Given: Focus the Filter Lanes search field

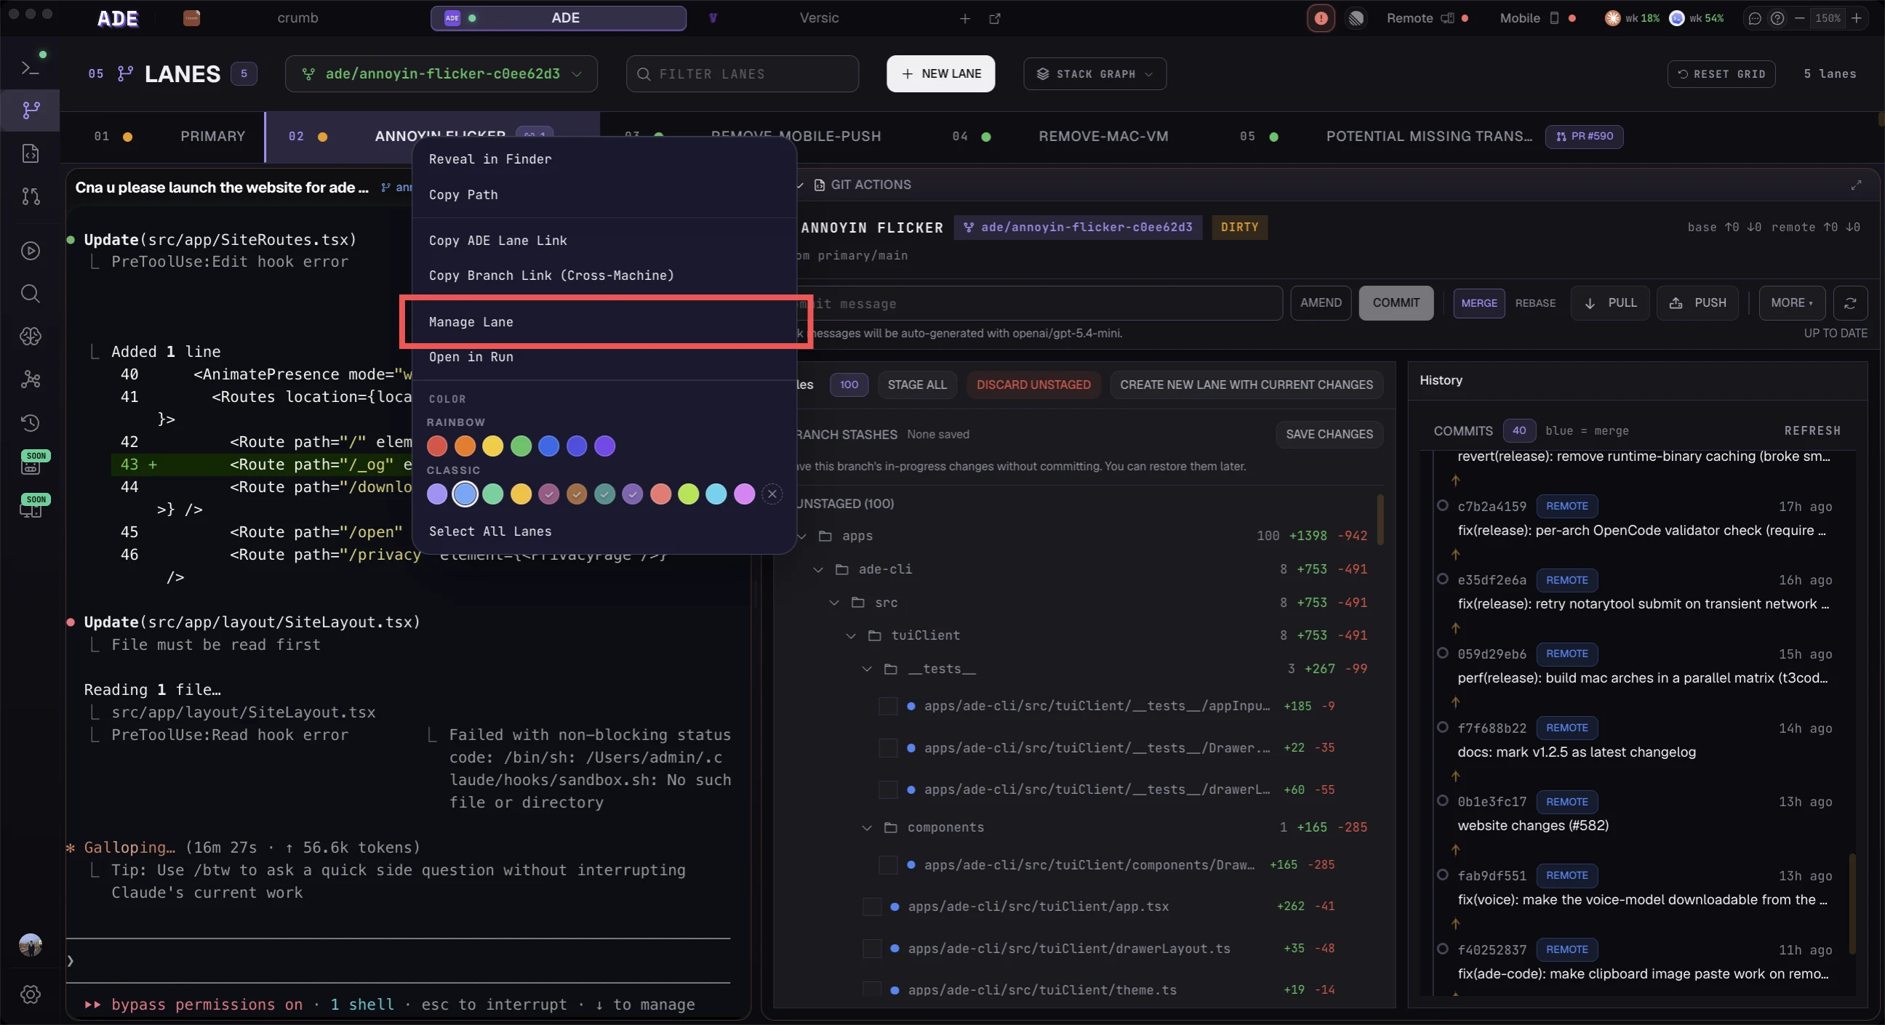Looking at the screenshot, I should click(x=742, y=74).
